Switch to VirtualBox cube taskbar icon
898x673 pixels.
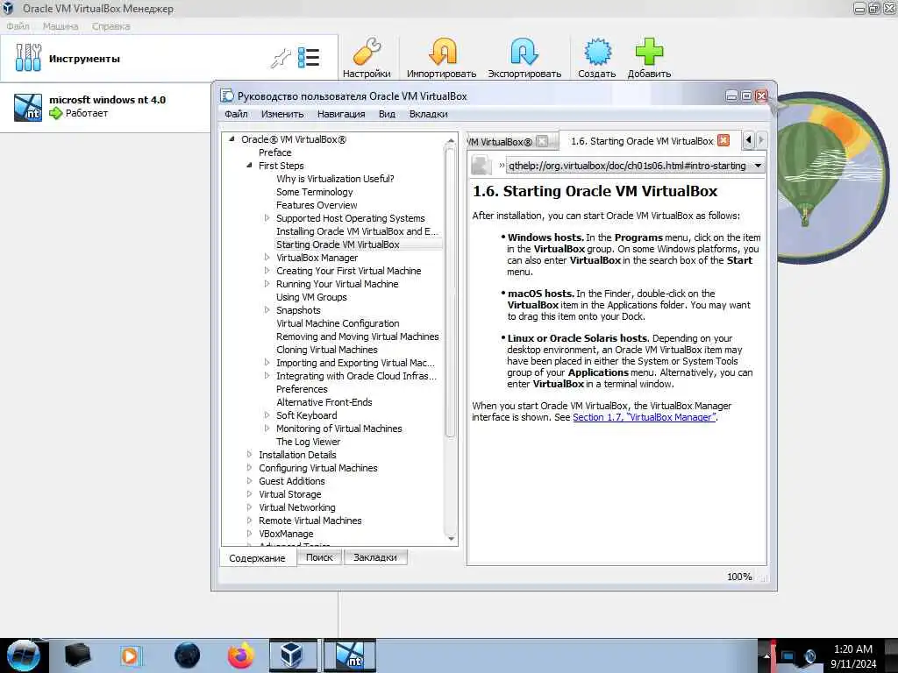(291, 655)
